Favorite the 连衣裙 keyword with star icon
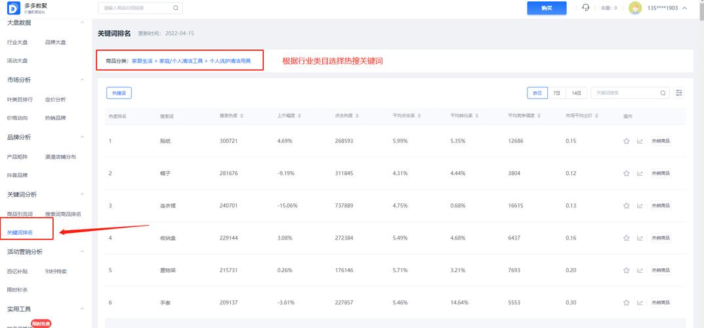The width and height of the screenshot is (704, 328). tap(627, 205)
